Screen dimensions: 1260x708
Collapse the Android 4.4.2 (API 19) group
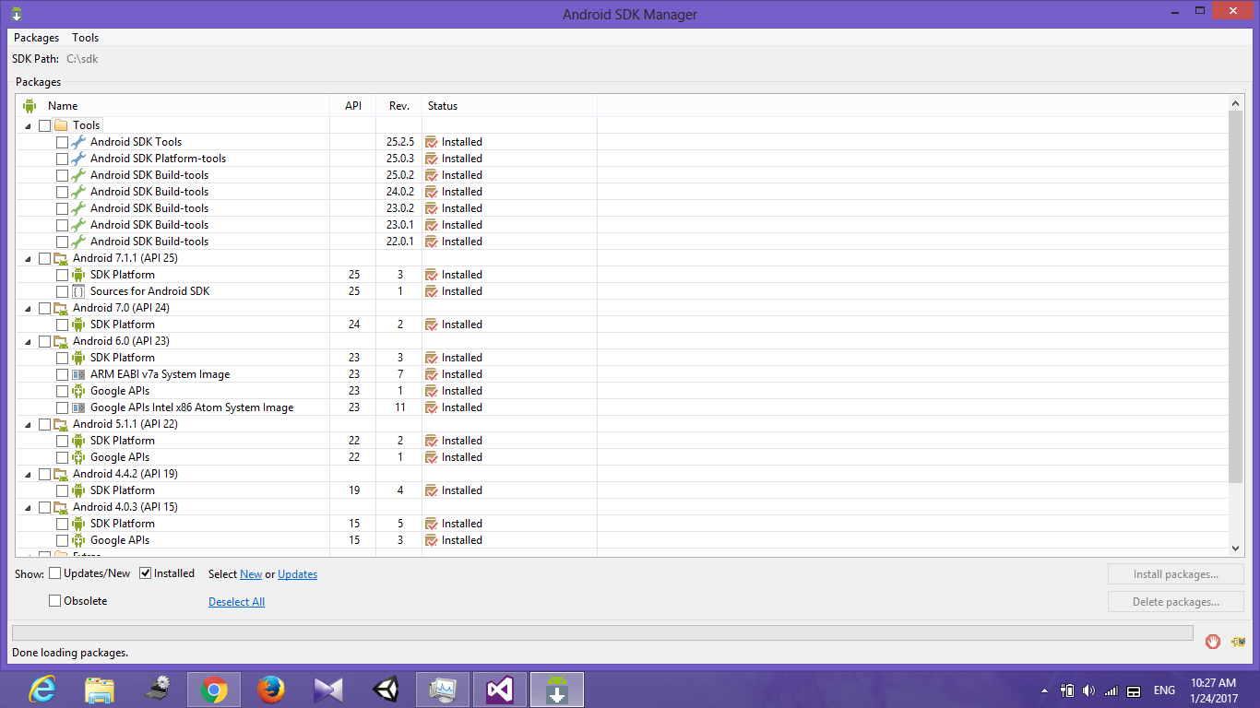tap(28, 475)
